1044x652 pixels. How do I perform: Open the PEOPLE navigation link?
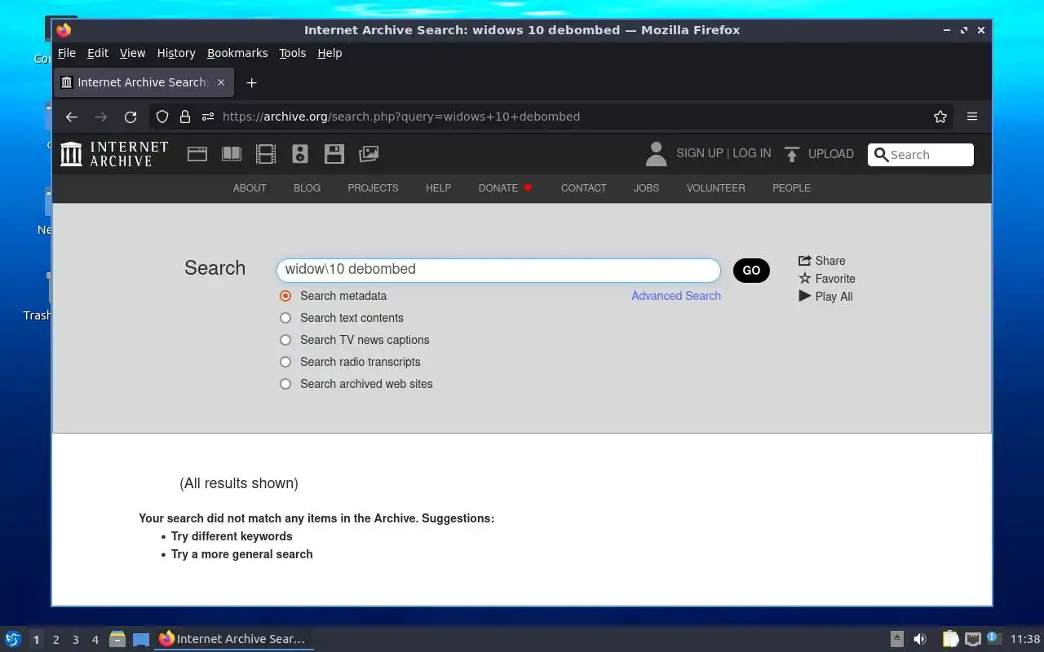point(791,188)
